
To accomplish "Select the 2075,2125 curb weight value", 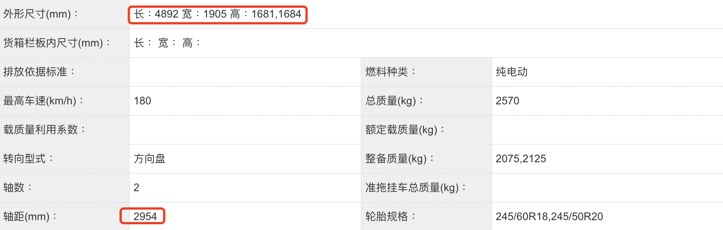I will [x=521, y=159].
